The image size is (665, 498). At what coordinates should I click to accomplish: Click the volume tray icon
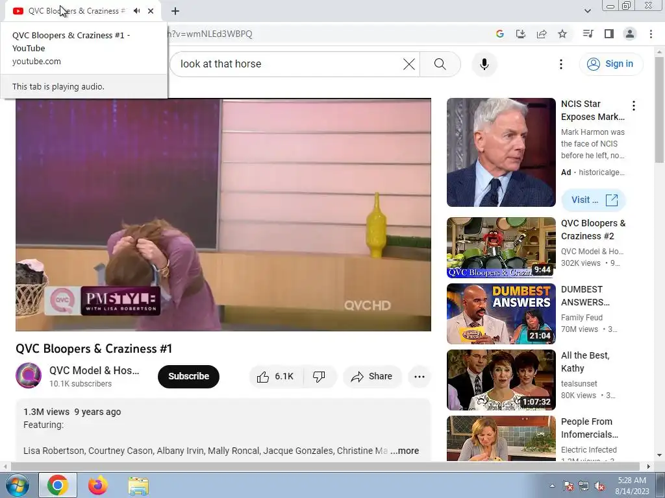pos(599,486)
